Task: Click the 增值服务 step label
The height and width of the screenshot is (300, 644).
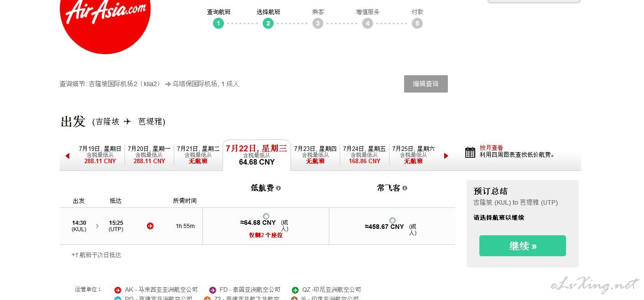Action: pyautogui.click(x=368, y=12)
